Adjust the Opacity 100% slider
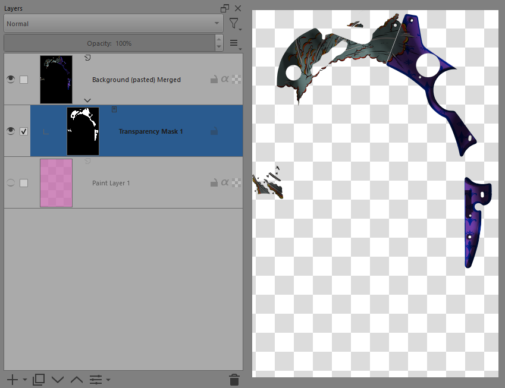The width and height of the screenshot is (505, 388). (x=109, y=43)
